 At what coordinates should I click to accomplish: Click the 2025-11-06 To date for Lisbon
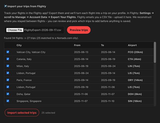point(108,87)
